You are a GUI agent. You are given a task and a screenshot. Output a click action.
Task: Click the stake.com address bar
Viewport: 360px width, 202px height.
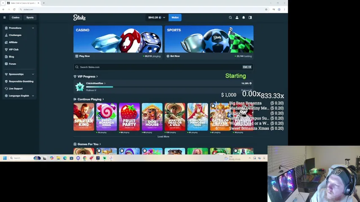[x=142, y=9]
